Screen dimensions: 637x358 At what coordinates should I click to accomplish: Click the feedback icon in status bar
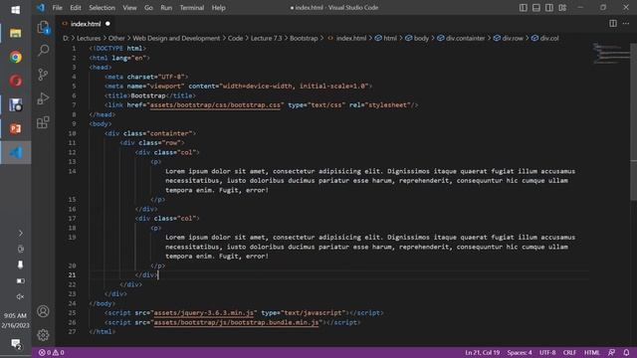pyautogui.click(x=611, y=352)
